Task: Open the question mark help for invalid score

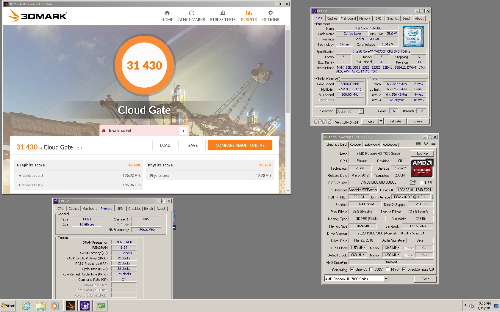Action: 184,130
